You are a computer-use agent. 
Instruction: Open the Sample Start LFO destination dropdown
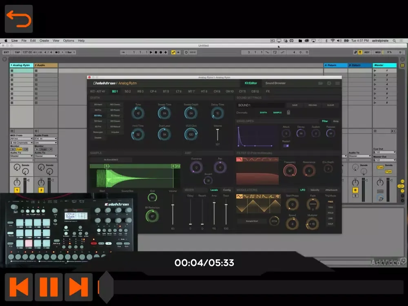252,221
